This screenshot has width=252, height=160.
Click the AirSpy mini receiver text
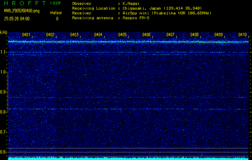167,13
